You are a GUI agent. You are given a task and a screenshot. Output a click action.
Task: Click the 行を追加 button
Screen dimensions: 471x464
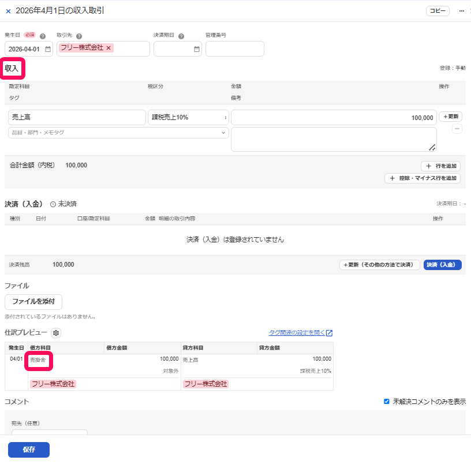[x=440, y=166]
